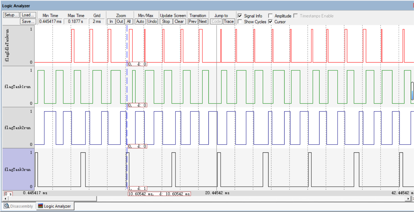The height and width of the screenshot is (212, 414).
Task: Zoom In on the waveform
Action: click(x=111, y=21)
